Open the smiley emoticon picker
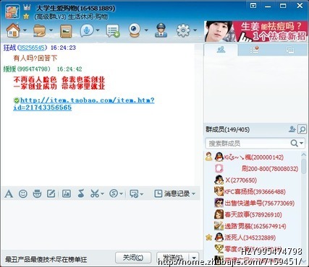309x267 pixels. coord(23,193)
